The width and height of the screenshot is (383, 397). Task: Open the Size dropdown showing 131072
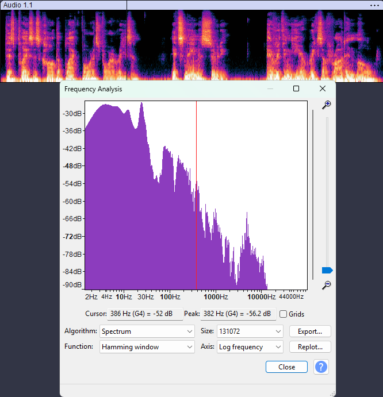pyautogui.click(x=250, y=331)
